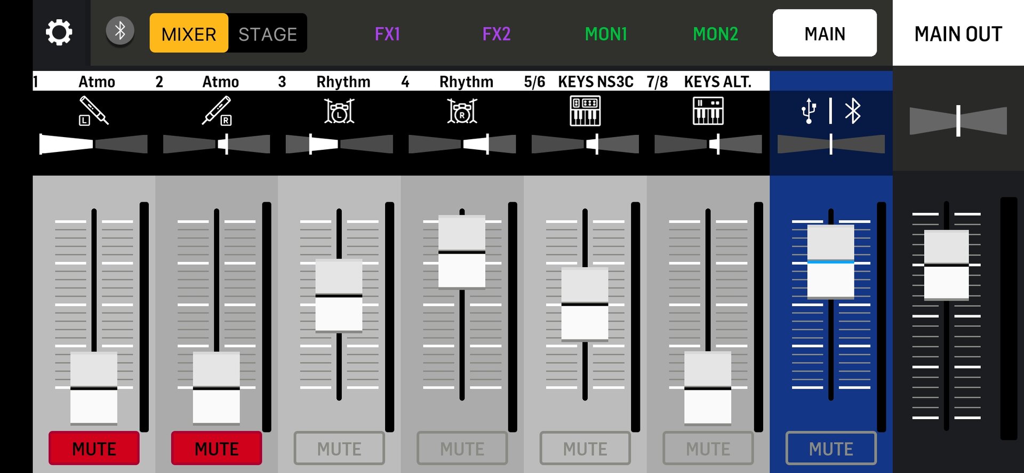Tap channel 1 Atmo left cable icon
The height and width of the screenshot is (473, 1024).
[x=94, y=111]
